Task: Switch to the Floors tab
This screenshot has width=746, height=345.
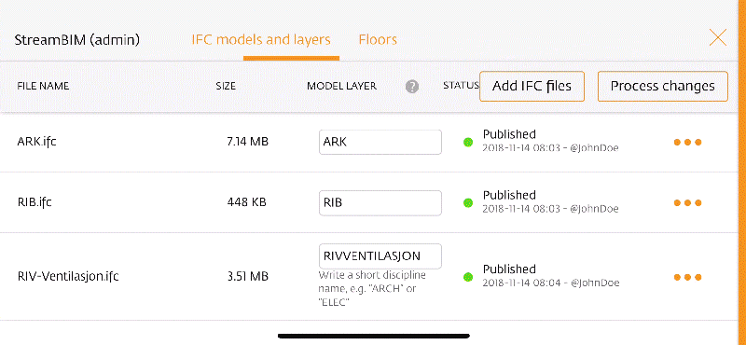Action: point(378,39)
